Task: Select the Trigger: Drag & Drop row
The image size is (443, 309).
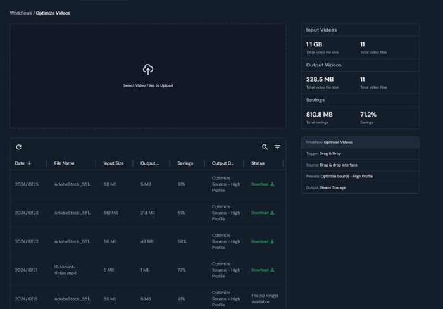Action: click(359, 153)
